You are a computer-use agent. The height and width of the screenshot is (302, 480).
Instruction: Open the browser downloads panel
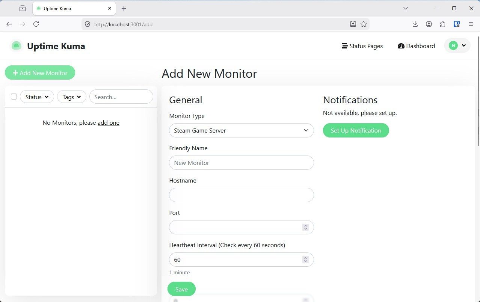point(415,24)
